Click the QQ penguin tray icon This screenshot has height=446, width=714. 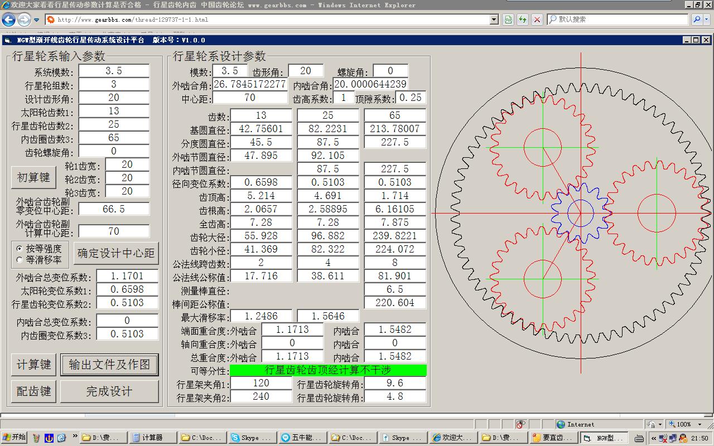(x=683, y=438)
